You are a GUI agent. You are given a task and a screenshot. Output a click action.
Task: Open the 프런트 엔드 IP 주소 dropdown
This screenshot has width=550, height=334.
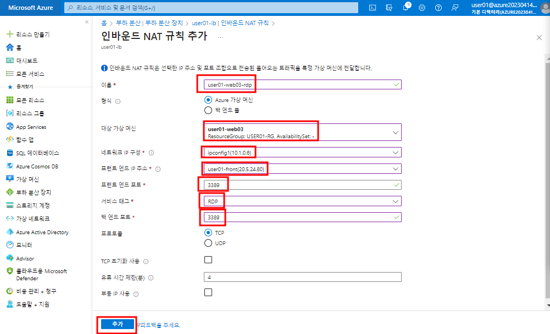pos(302,169)
